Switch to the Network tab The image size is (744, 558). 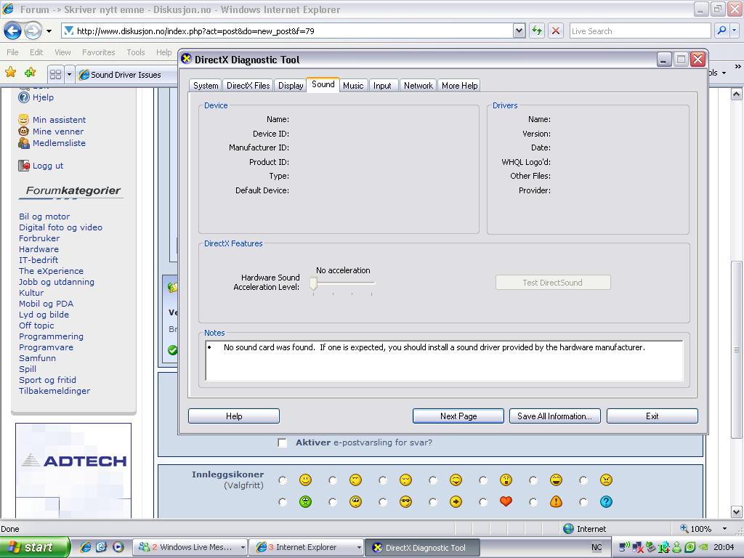[418, 86]
